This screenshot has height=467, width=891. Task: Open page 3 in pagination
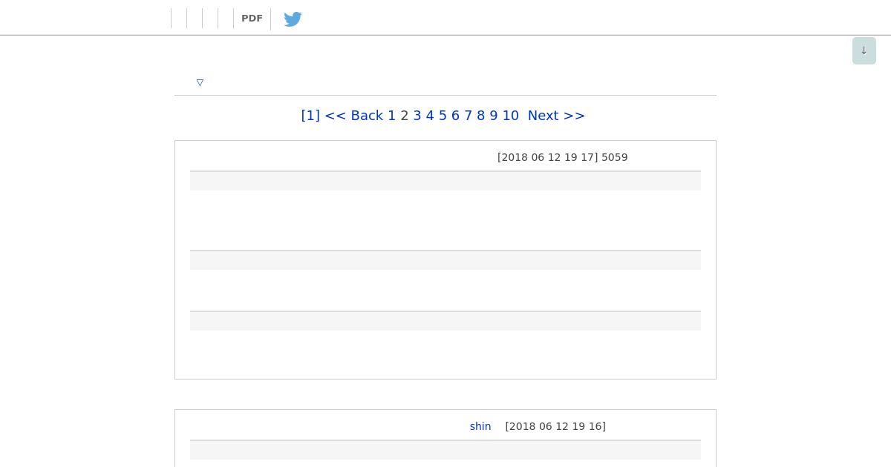pos(417,116)
